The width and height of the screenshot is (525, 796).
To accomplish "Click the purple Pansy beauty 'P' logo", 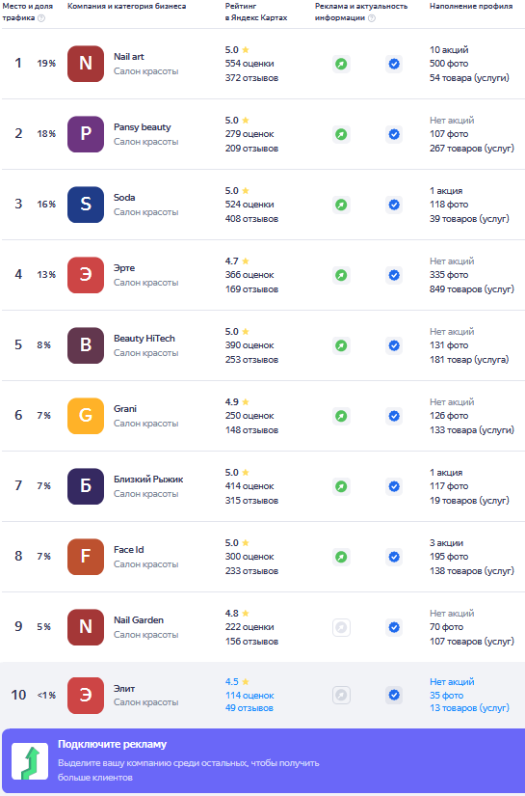I will click(86, 134).
